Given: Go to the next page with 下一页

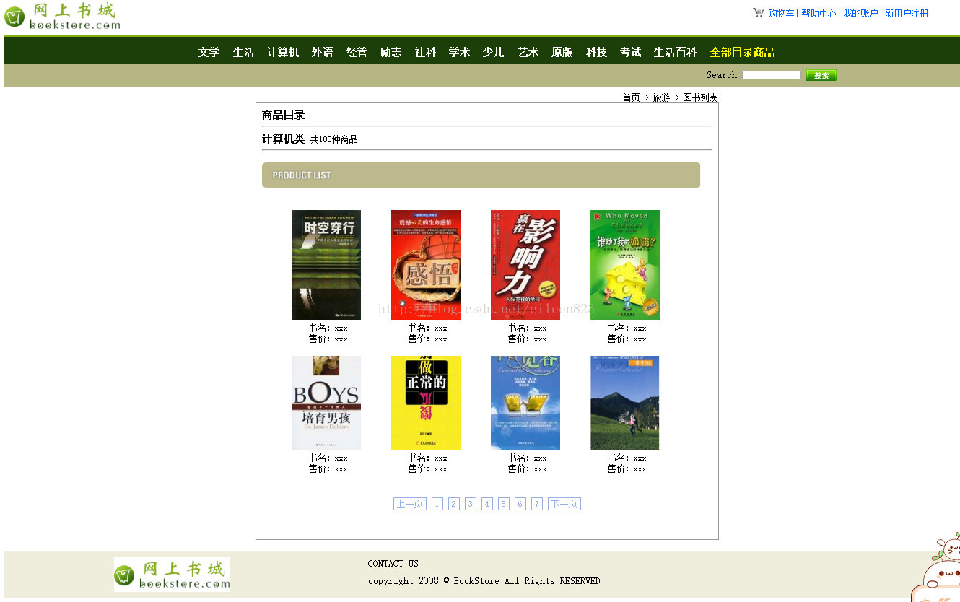Looking at the screenshot, I should click(x=564, y=504).
